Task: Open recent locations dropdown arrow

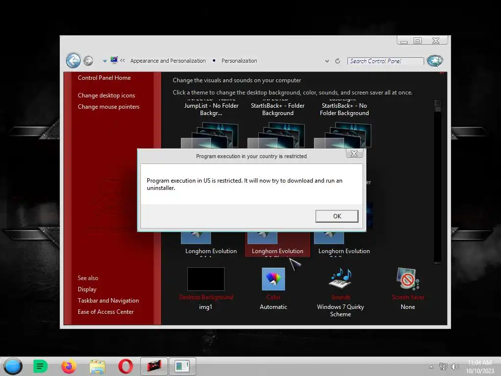Action: click(x=105, y=61)
